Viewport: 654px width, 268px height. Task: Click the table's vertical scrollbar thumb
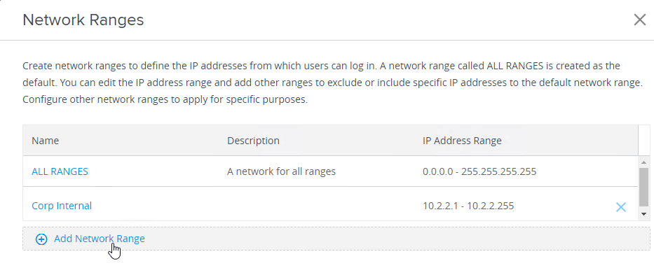(643, 188)
